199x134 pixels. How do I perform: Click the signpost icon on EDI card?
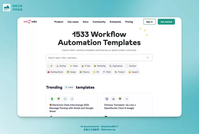(x=58, y=99)
